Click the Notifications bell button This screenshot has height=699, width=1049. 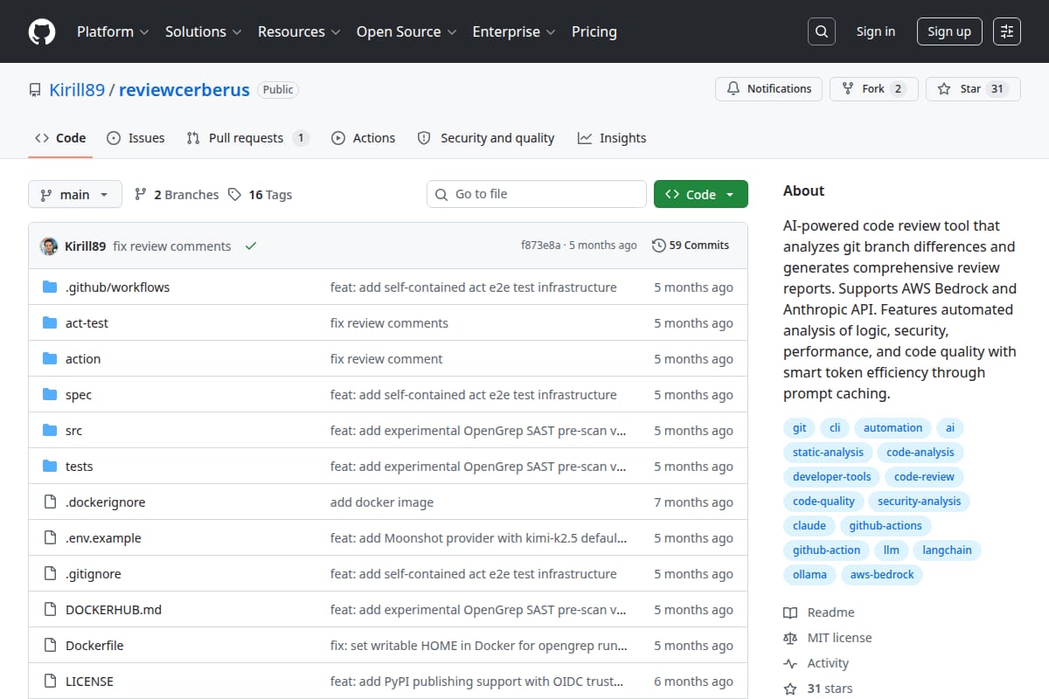coord(769,89)
